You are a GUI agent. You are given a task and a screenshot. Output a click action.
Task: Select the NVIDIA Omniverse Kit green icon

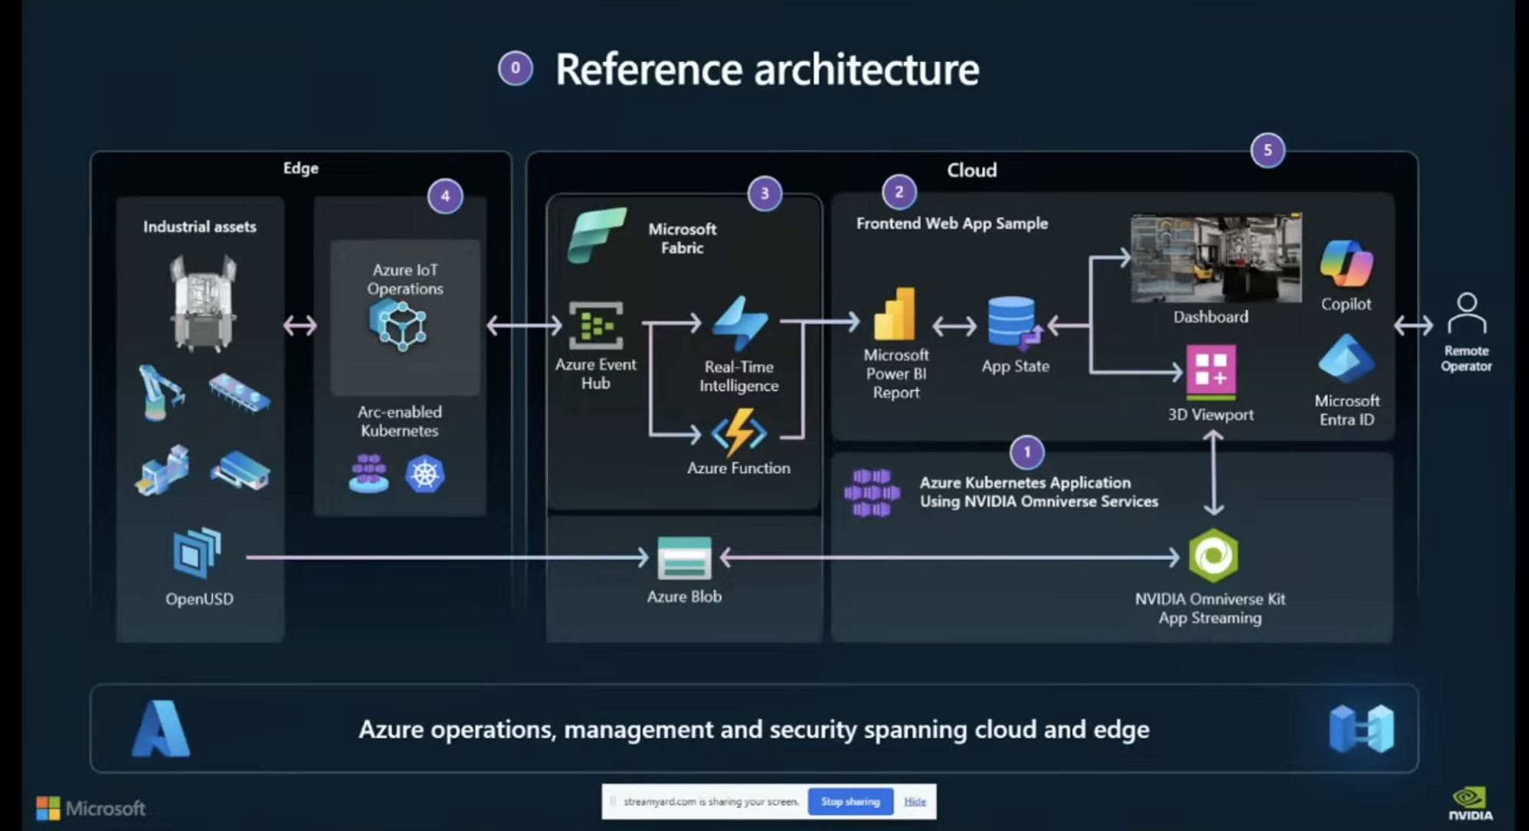(x=1213, y=556)
